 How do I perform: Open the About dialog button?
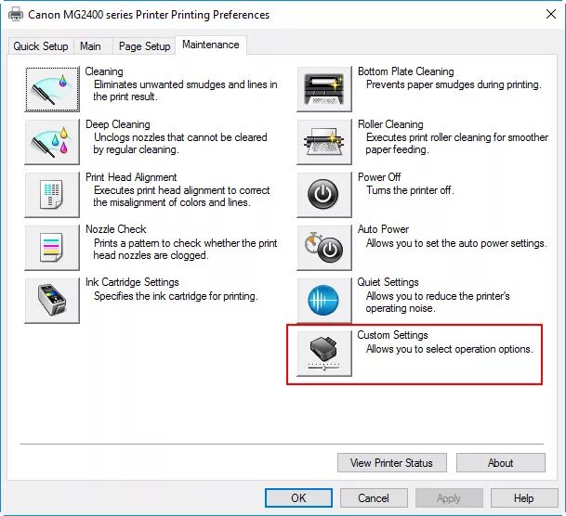[501, 463]
